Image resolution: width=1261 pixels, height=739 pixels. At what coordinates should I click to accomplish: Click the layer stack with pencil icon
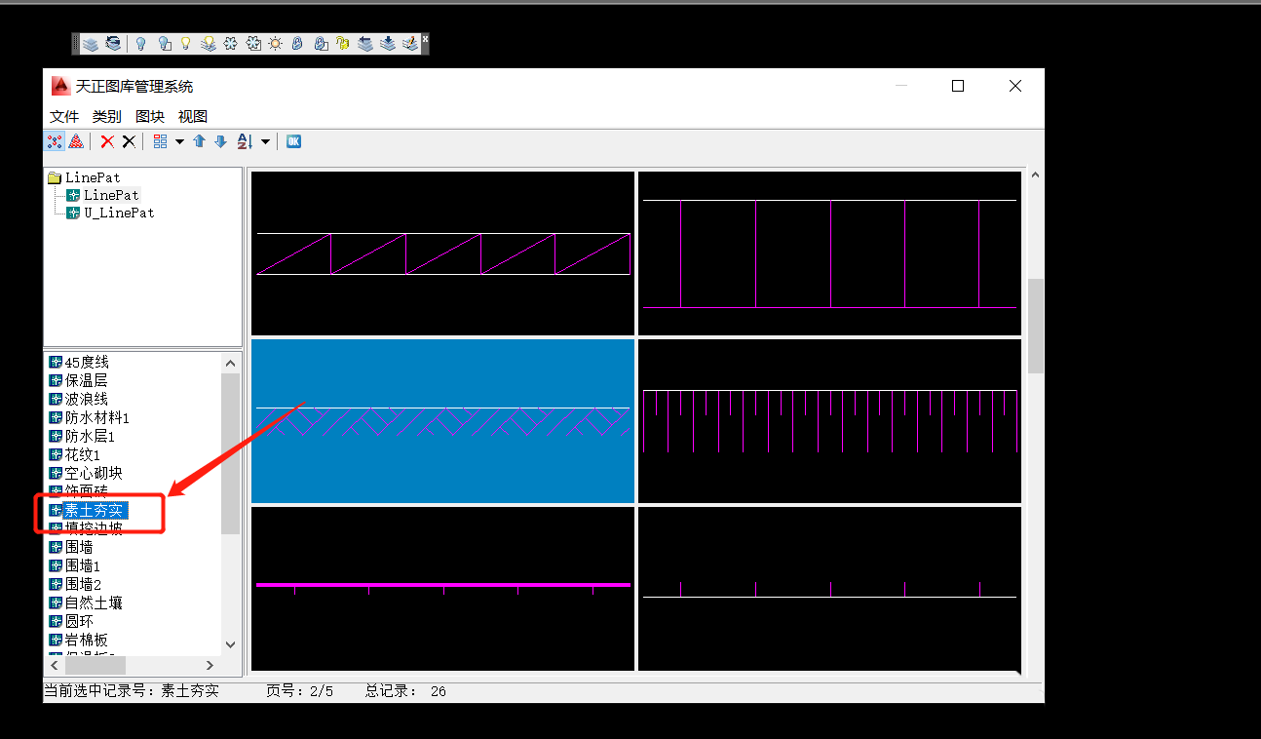click(410, 44)
